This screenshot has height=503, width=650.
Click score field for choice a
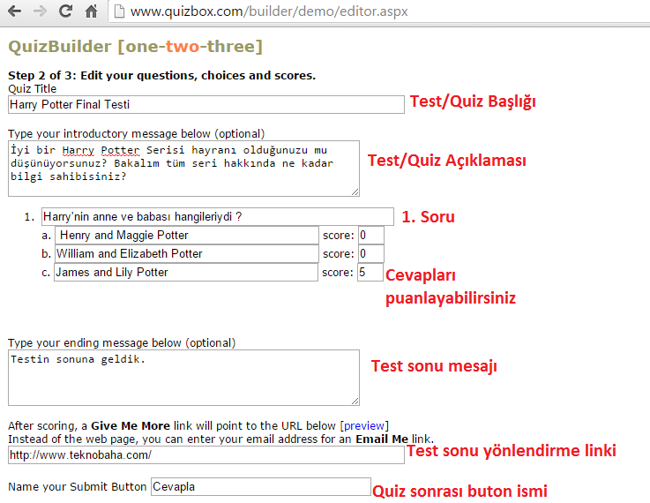(371, 235)
